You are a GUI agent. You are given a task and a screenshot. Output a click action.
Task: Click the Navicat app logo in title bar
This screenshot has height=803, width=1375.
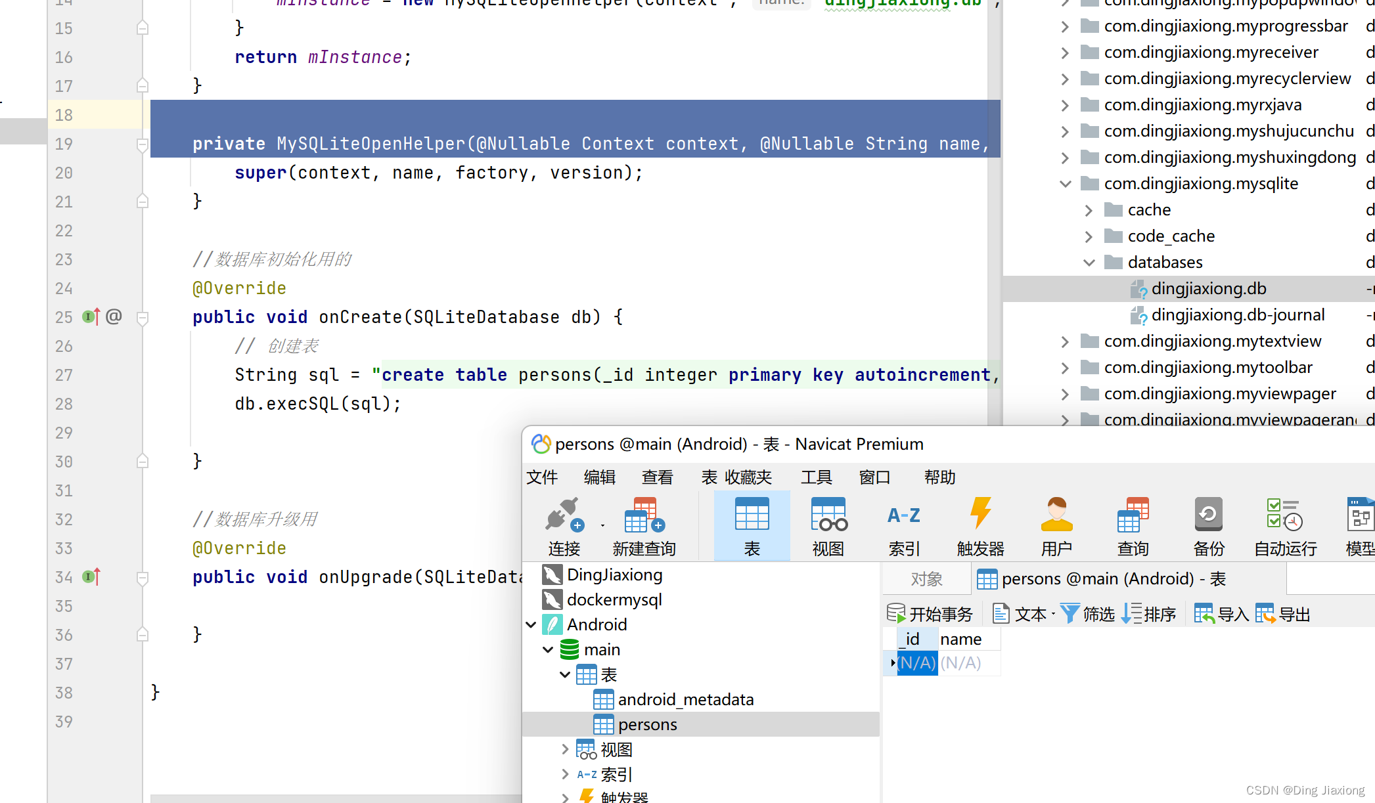tap(541, 444)
